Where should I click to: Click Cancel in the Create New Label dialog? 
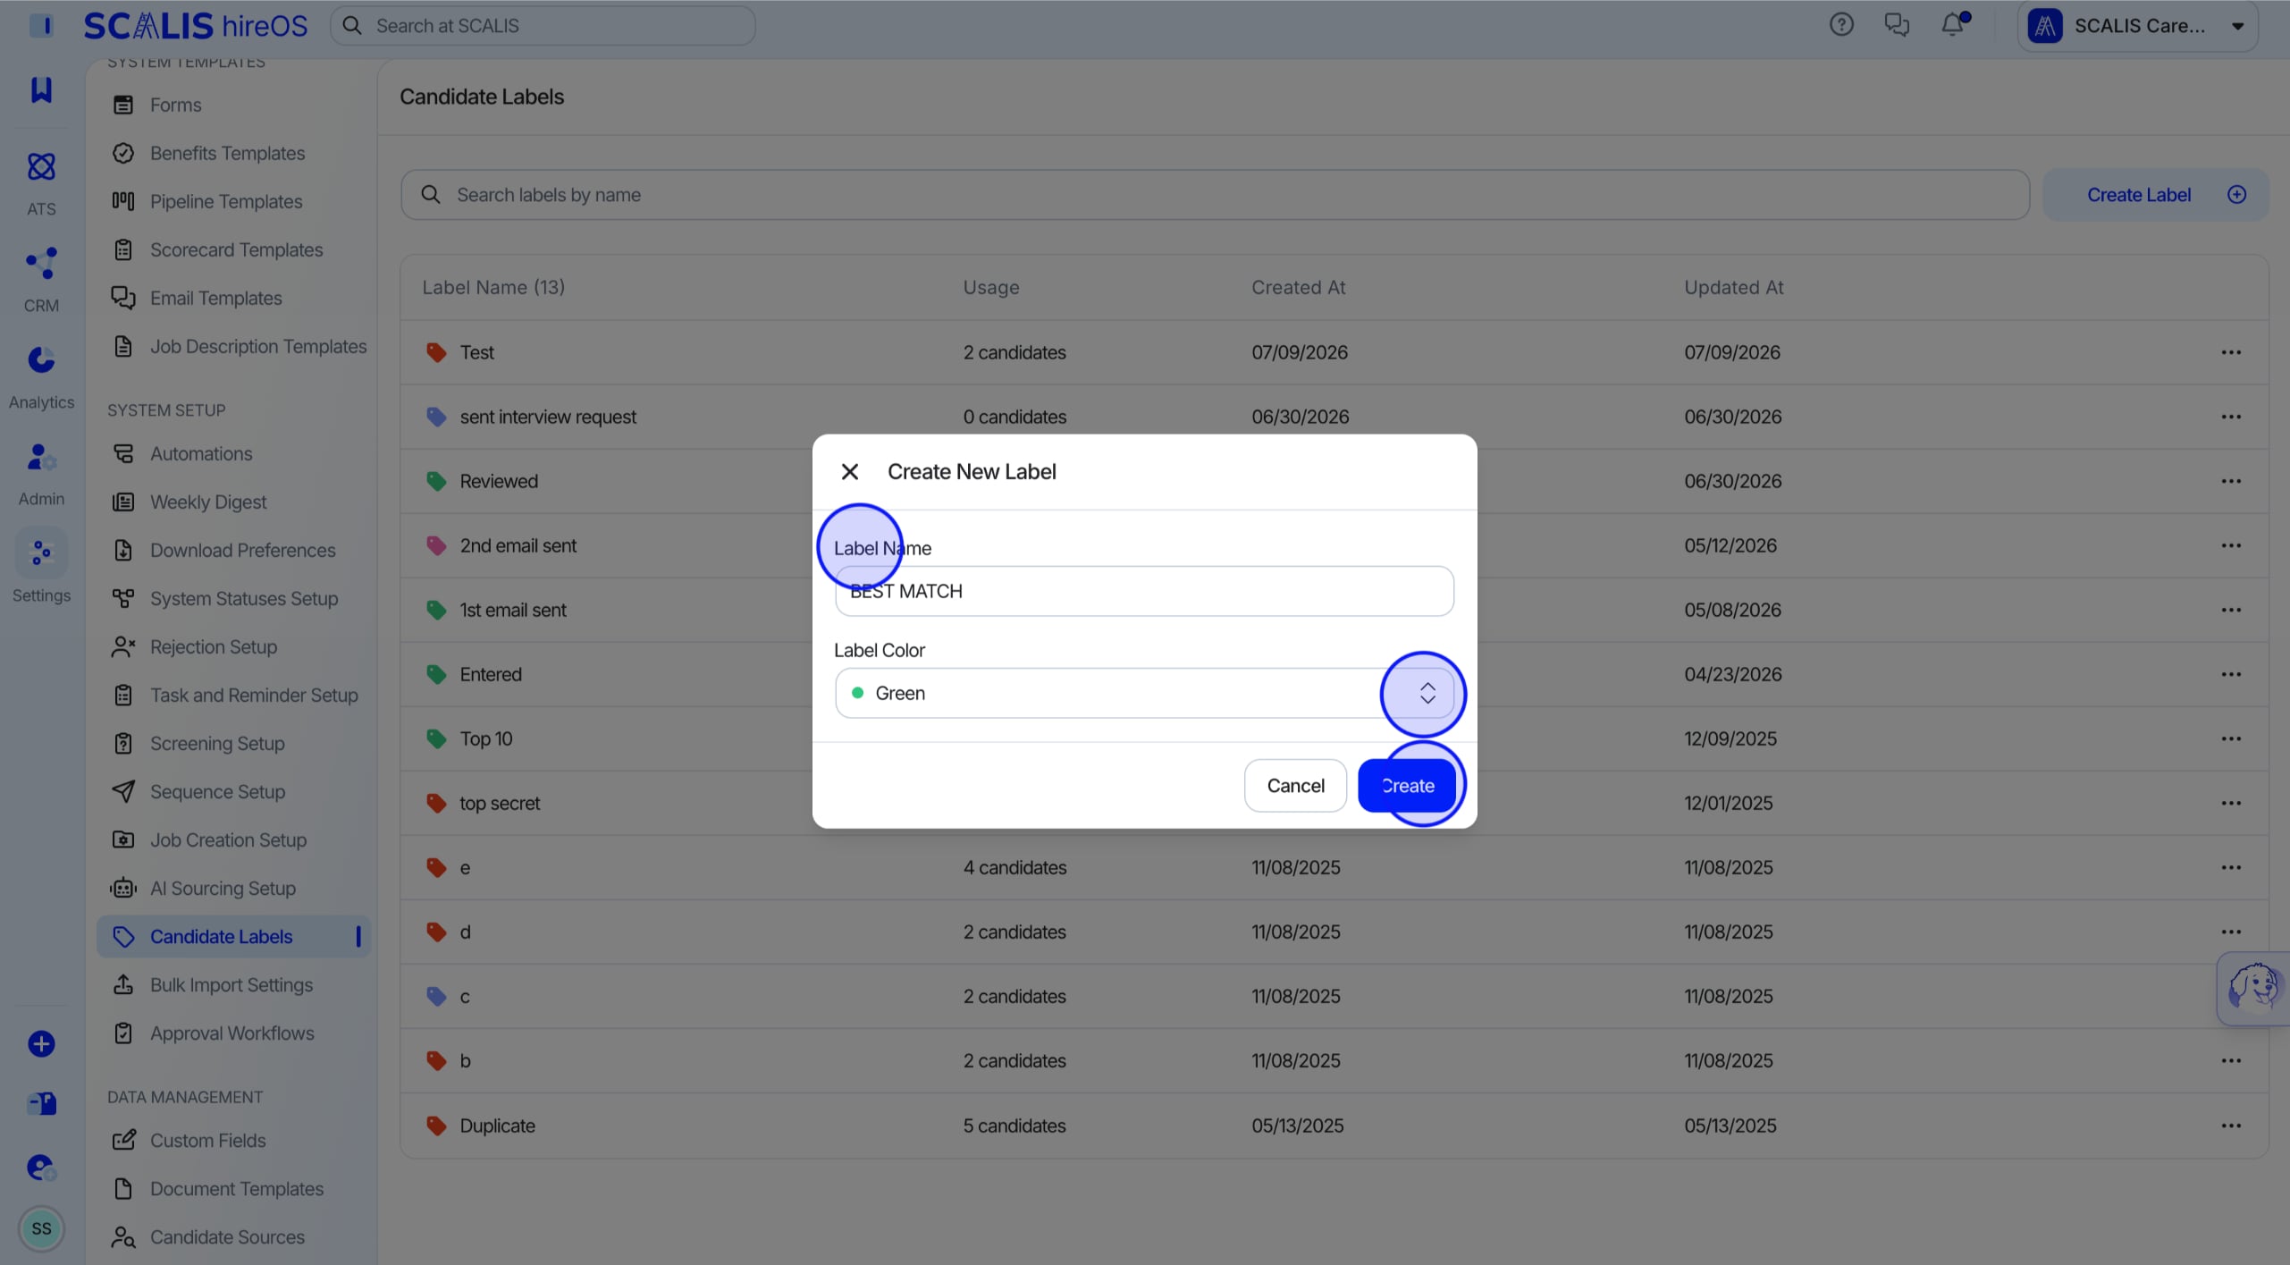pyautogui.click(x=1295, y=786)
